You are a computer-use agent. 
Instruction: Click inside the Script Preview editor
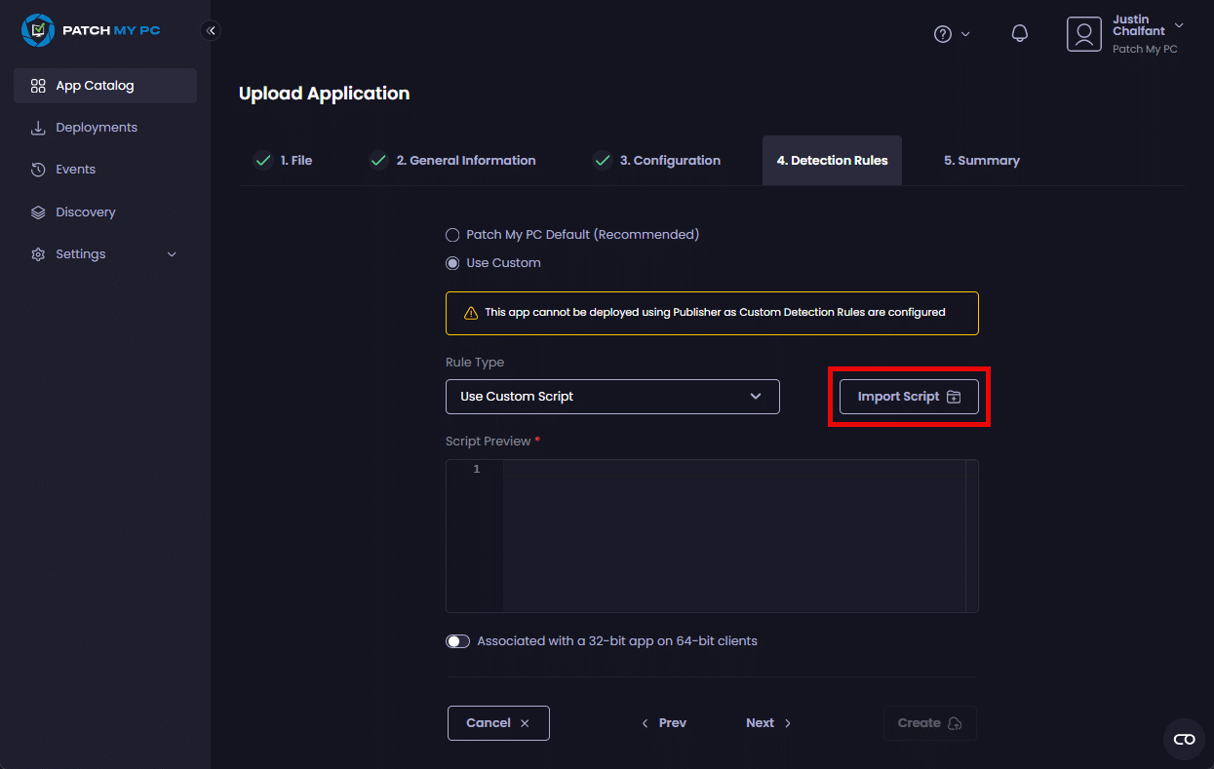point(731,536)
